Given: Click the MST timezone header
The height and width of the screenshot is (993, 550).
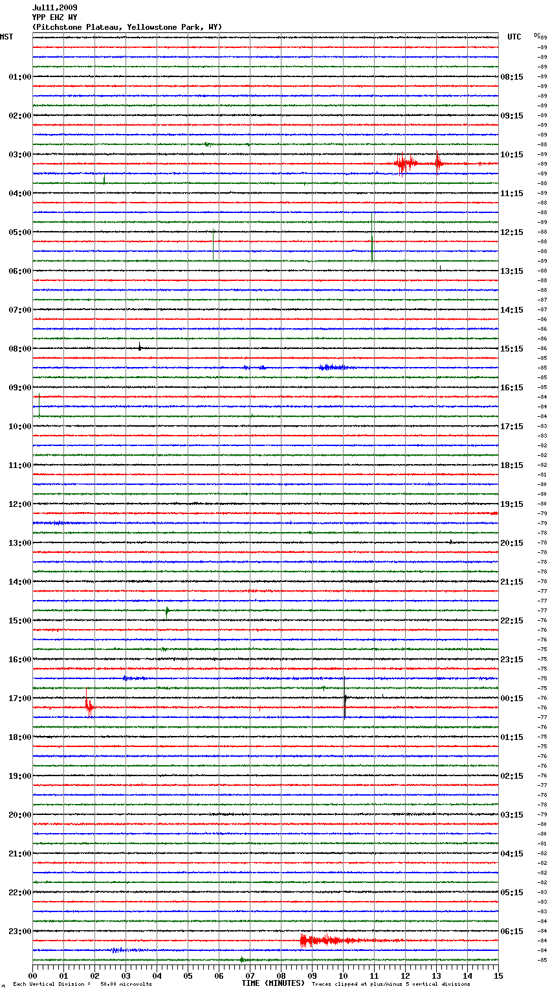Looking at the screenshot, I should (x=6, y=37).
